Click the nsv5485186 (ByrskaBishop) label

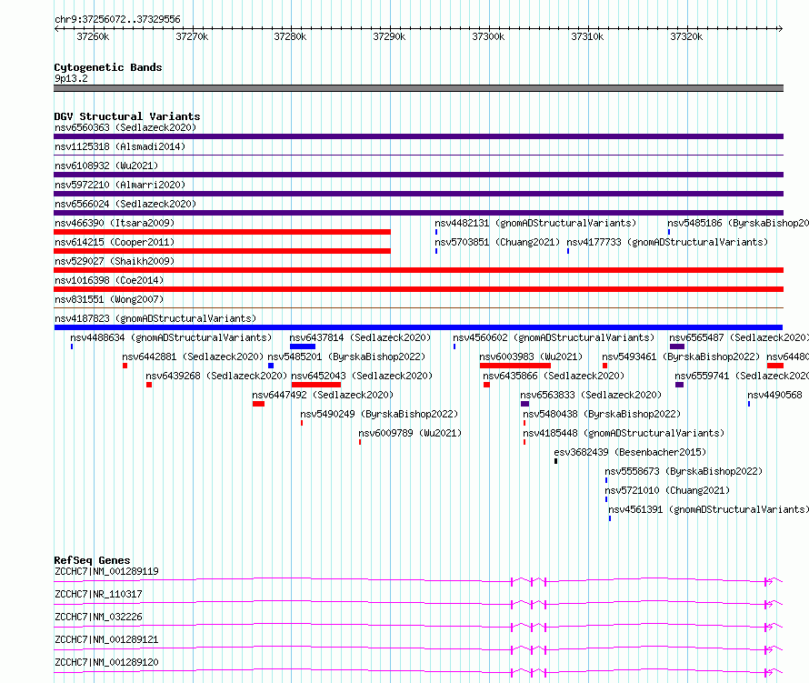tap(738, 223)
